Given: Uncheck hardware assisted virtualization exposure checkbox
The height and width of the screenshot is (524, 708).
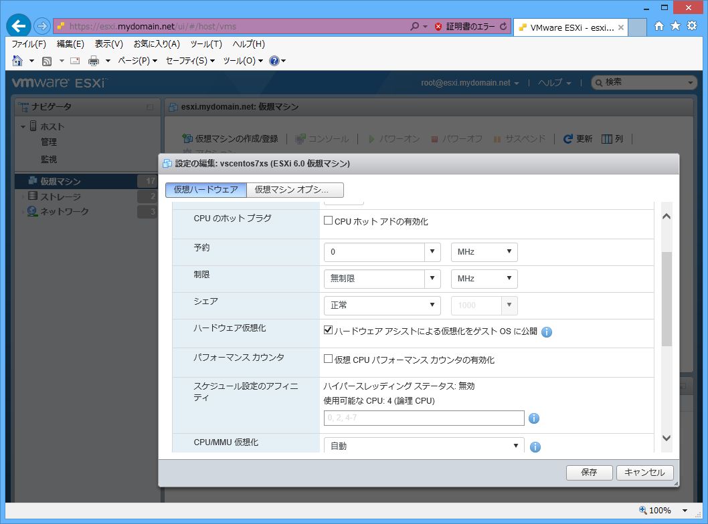Looking at the screenshot, I should click(329, 330).
